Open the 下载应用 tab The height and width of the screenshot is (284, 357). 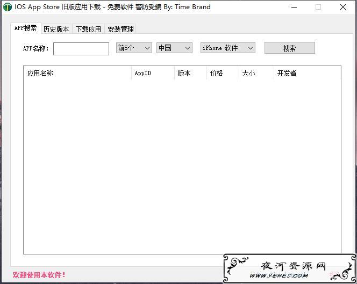88,29
